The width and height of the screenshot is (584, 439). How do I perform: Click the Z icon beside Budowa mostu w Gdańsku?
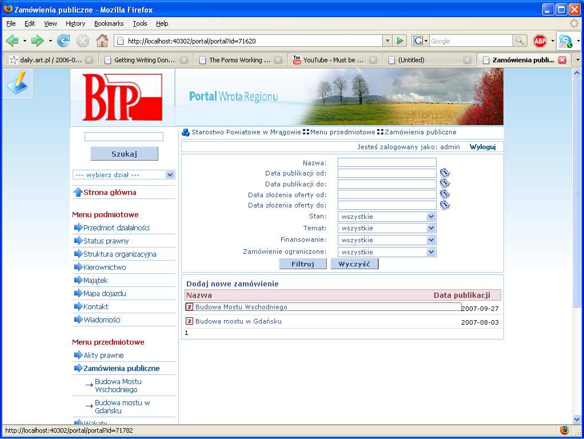point(189,321)
